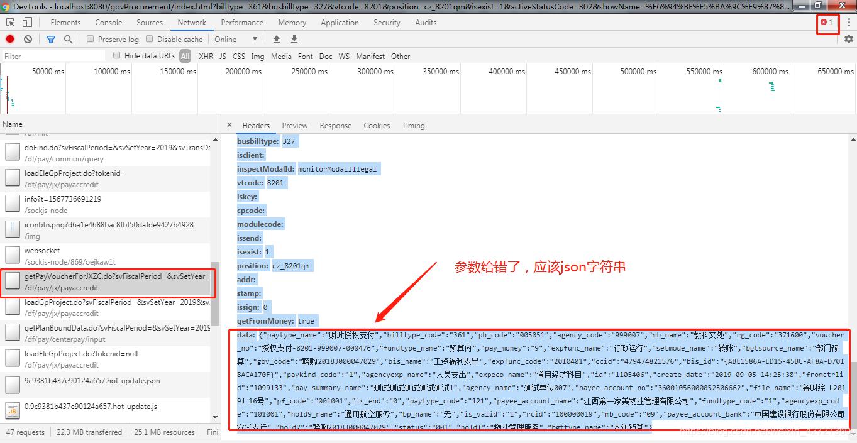Close the request details pane
The image size is (857, 443).
pyautogui.click(x=229, y=125)
